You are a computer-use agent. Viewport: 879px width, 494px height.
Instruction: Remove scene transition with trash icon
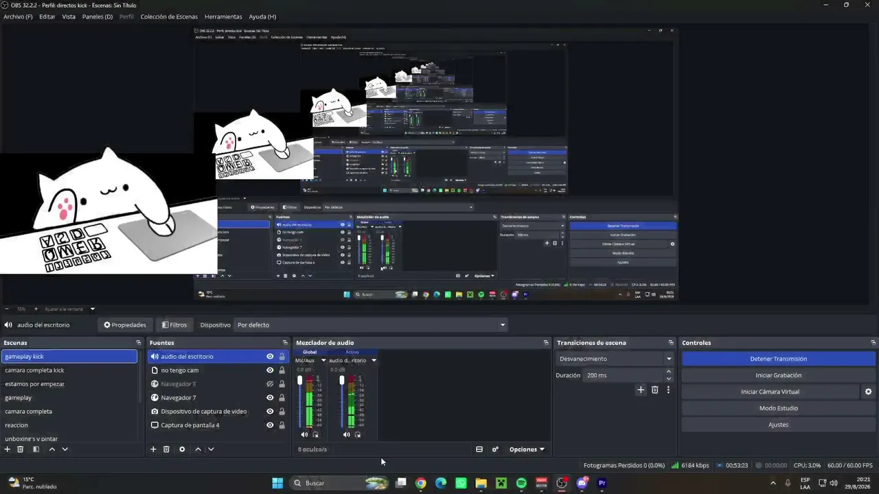pos(654,390)
